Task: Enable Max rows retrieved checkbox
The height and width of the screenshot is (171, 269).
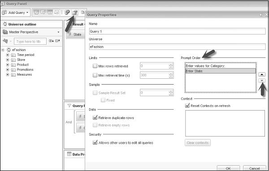Action: point(95,66)
